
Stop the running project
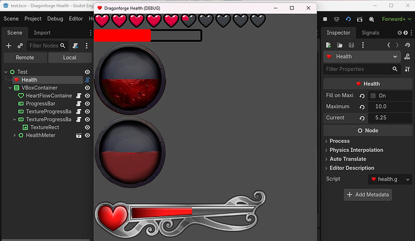(325, 19)
